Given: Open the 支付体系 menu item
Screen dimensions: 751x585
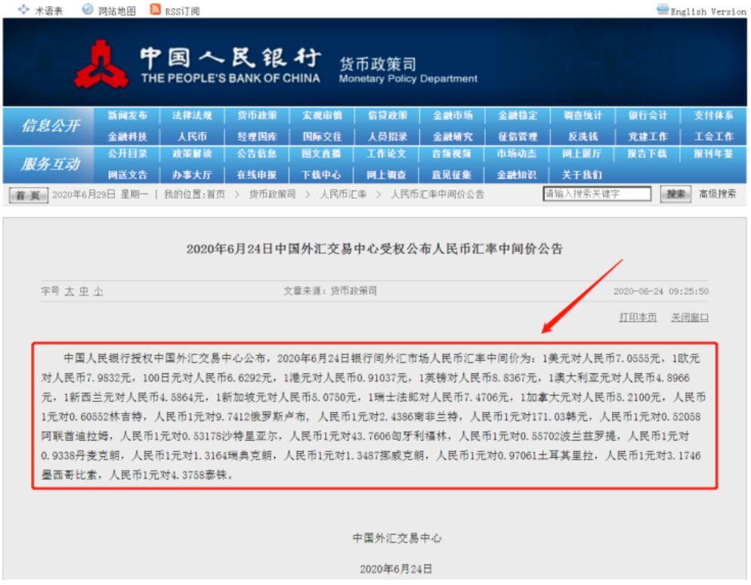Looking at the screenshot, I should (714, 116).
